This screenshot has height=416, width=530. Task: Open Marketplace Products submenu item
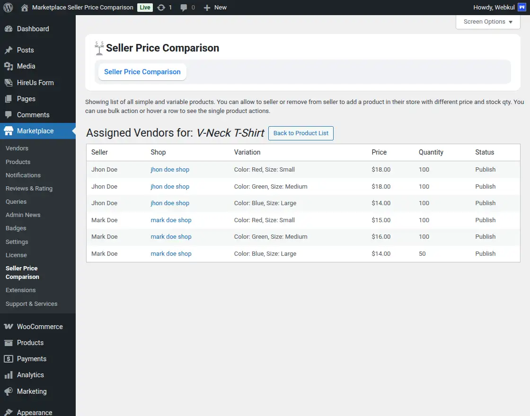click(18, 162)
